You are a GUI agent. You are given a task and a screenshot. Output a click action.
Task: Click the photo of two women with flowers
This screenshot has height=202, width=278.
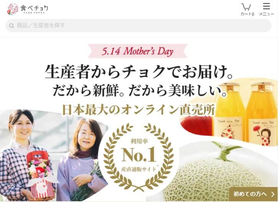tap(53, 156)
